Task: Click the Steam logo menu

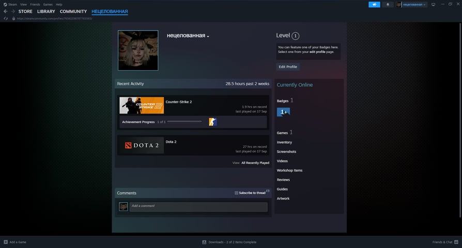Action: tap(10, 5)
